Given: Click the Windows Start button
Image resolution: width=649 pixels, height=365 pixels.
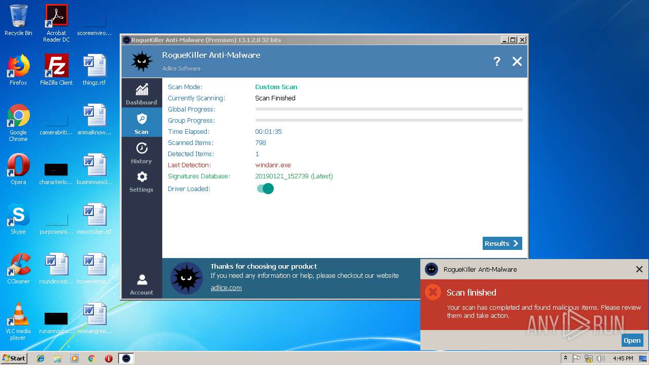Looking at the screenshot, I should pos(14,358).
